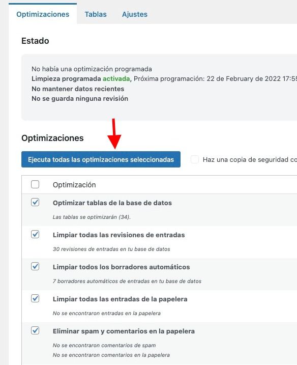Viewport: 297px width, 365px height.
Task: Uncheck Limpiar todas las entradas de la papelera
Action: pyautogui.click(x=35, y=298)
